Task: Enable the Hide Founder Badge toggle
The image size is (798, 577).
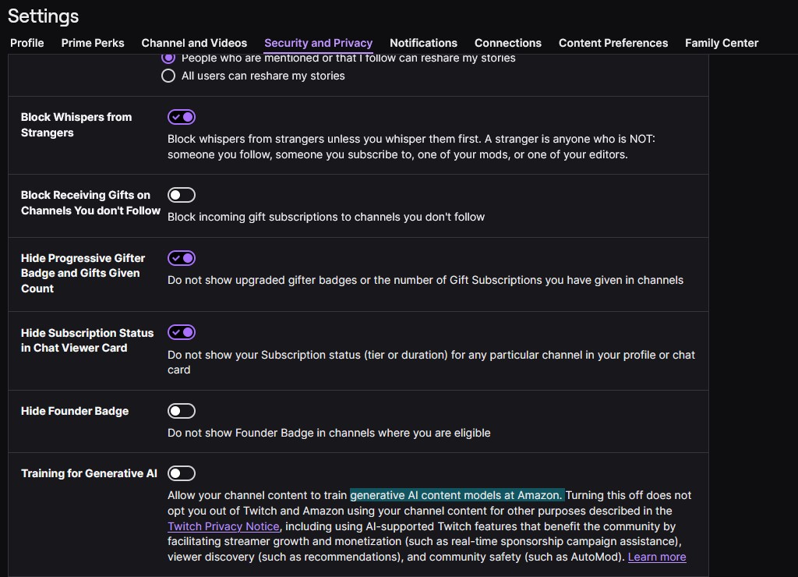Action: pos(182,411)
